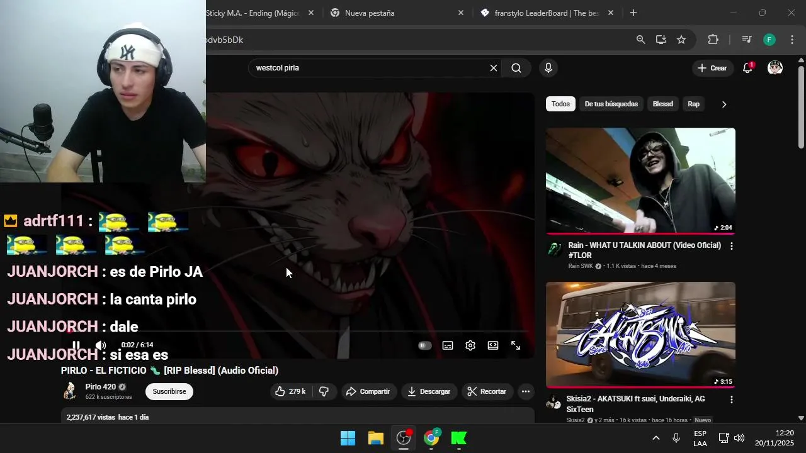Select the Todos filter chip
The width and height of the screenshot is (806, 453).
pos(560,104)
